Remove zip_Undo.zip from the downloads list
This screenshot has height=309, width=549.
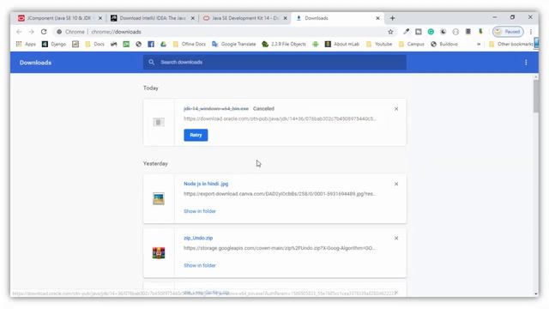pyautogui.click(x=396, y=239)
